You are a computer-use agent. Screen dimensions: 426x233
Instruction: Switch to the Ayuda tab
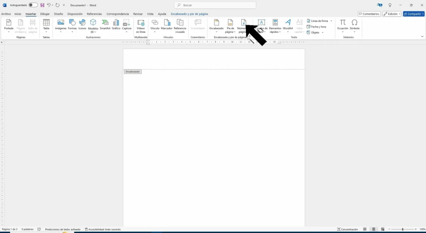point(162,14)
